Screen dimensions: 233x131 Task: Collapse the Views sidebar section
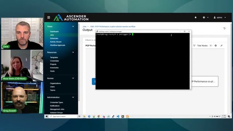pos(73,27)
